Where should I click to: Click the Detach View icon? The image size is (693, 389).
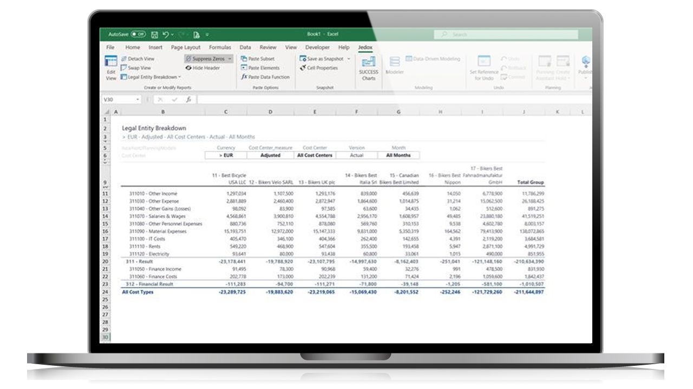[123, 59]
